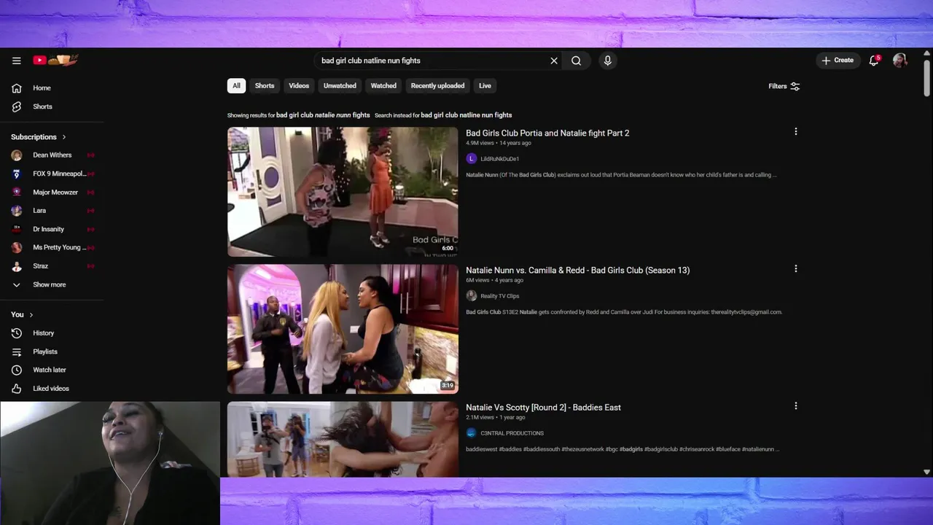This screenshot has width=933, height=525.
Task: Search instead for original natline nun query
Action: (466, 115)
